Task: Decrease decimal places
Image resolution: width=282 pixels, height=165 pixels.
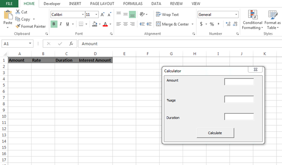Action: point(235,24)
